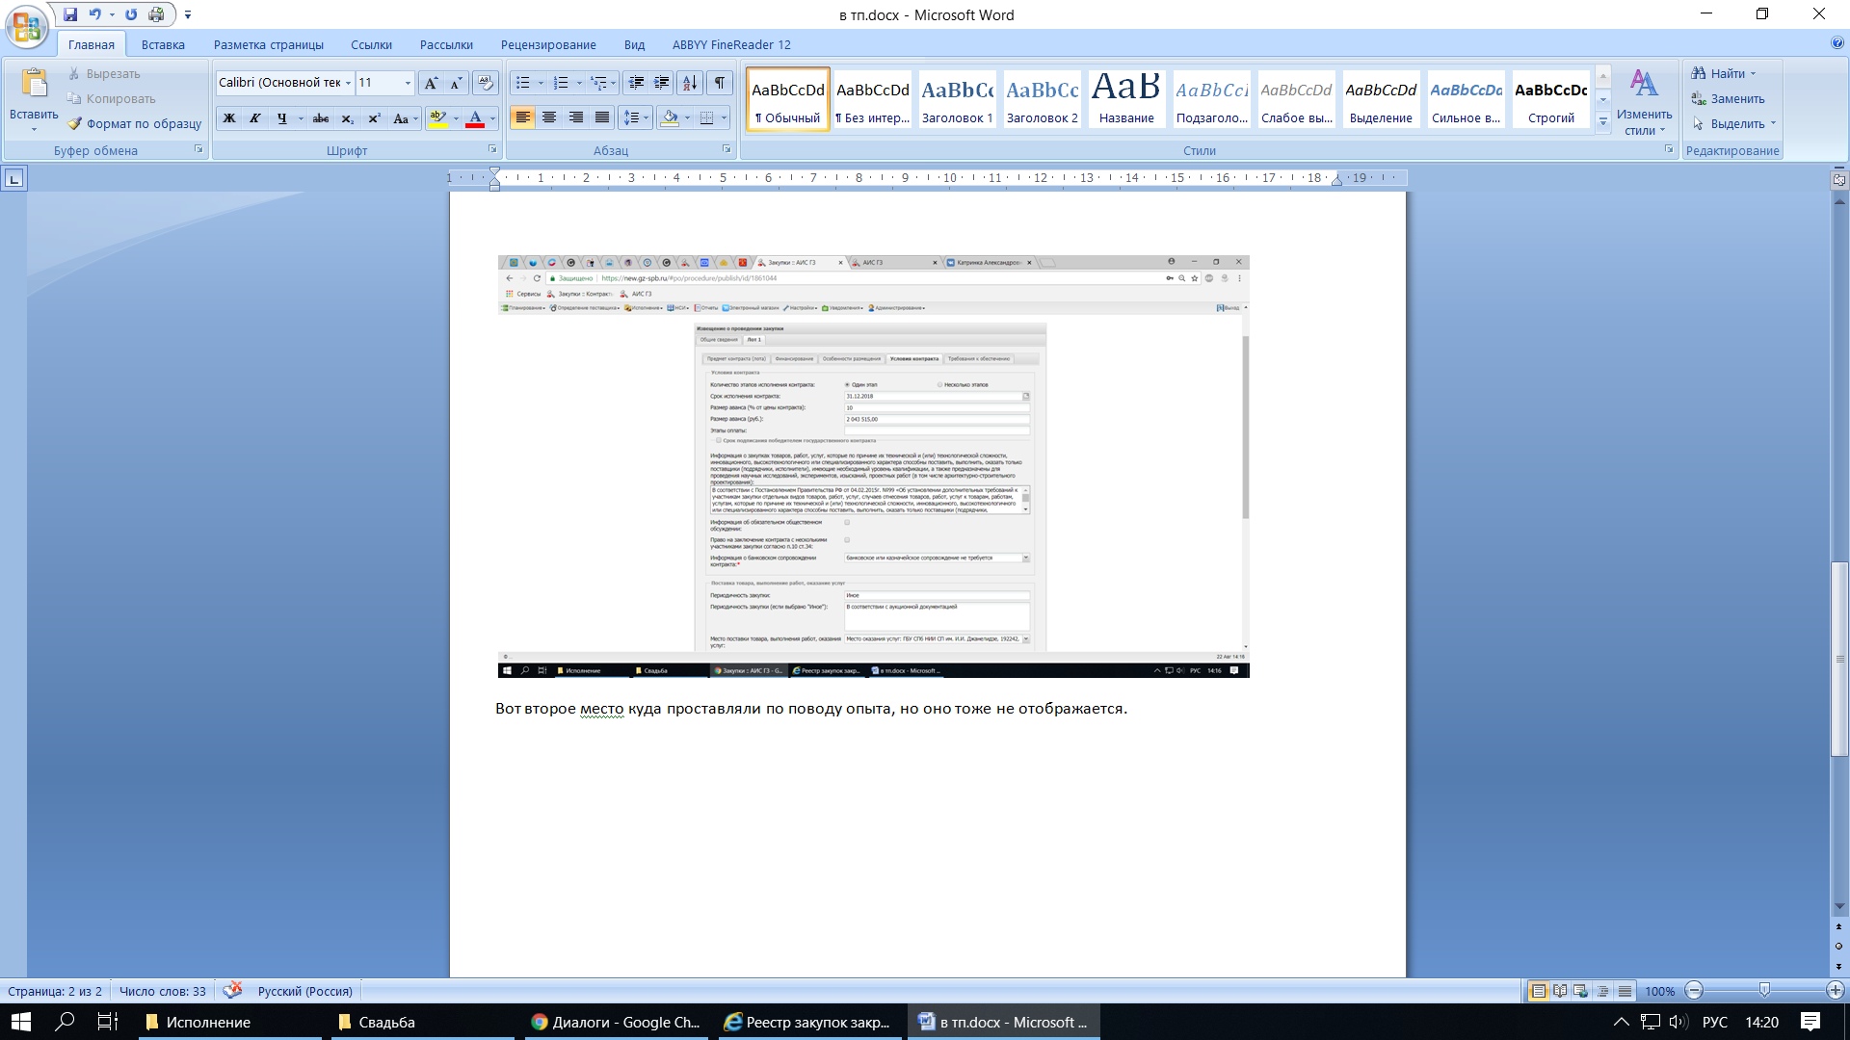
Task: Open Шрифт dialog launcher
Action: [492, 149]
